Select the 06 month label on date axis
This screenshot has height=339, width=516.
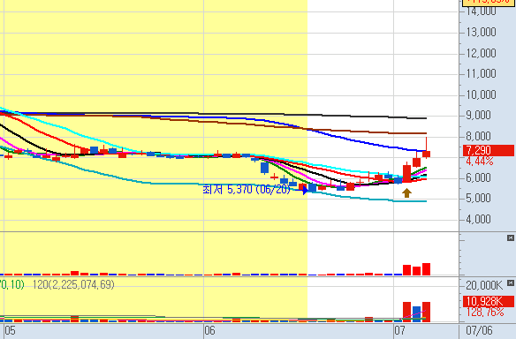click(209, 331)
